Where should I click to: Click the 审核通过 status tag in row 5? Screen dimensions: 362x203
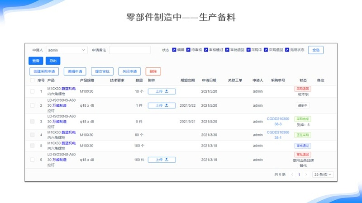[302, 146]
